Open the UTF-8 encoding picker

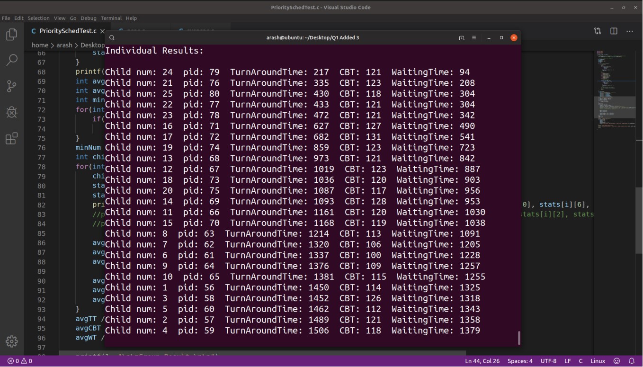[x=548, y=361]
